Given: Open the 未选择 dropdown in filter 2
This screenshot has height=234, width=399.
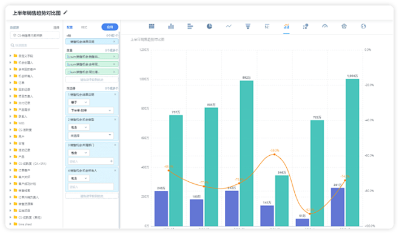Looking at the screenshot, I should coord(91,136).
